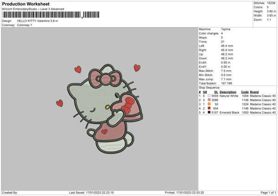
Task: Click the 'Emerald Black' description cell
Action: point(229,112)
